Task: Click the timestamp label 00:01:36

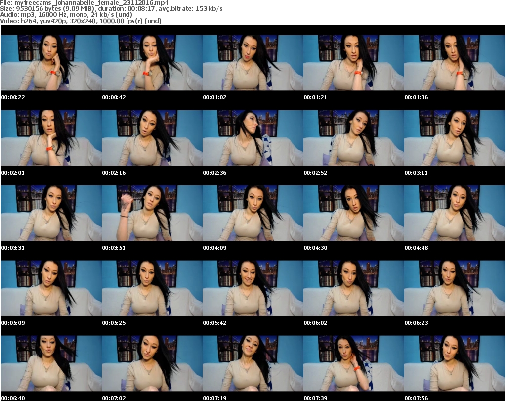Action: pos(416,97)
